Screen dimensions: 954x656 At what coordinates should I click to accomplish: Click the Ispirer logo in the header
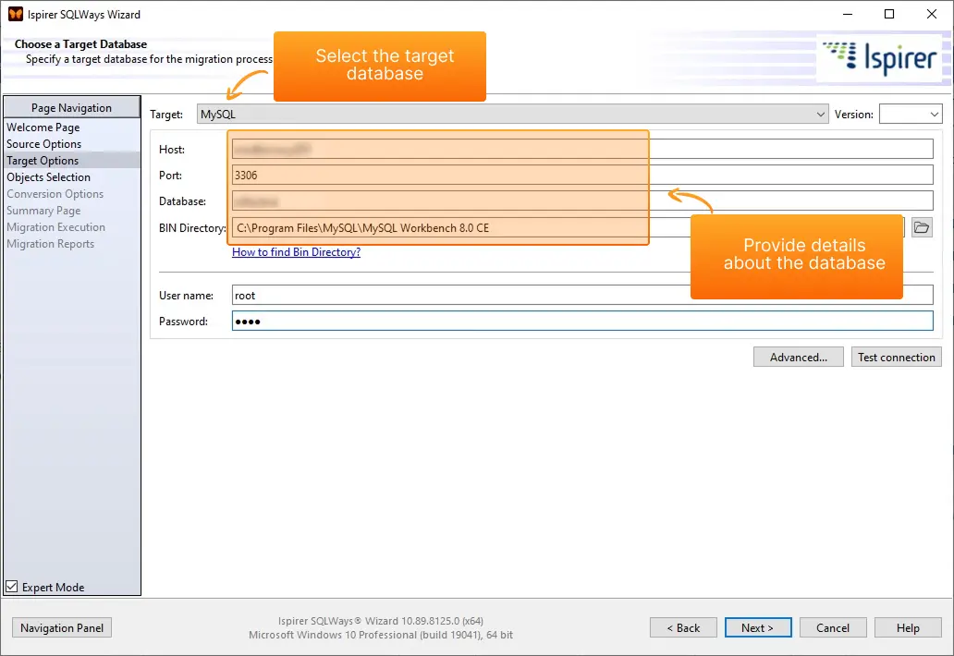pyautogui.click(x=879, y=57)
